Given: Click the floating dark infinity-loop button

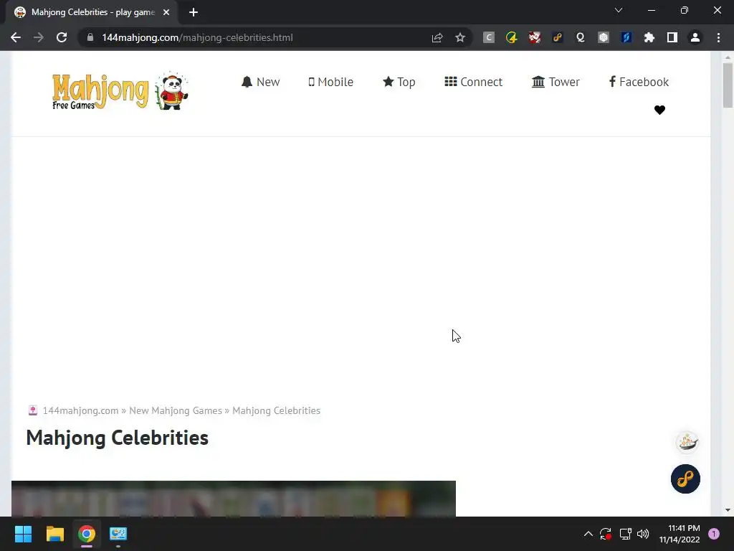Looking at the screenshot, I should (x=685, y=479).
